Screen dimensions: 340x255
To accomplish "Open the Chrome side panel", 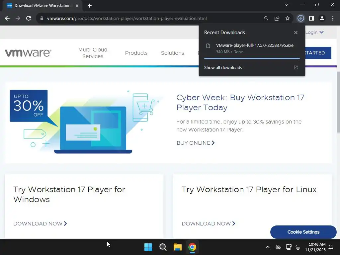I will (311, 19).
